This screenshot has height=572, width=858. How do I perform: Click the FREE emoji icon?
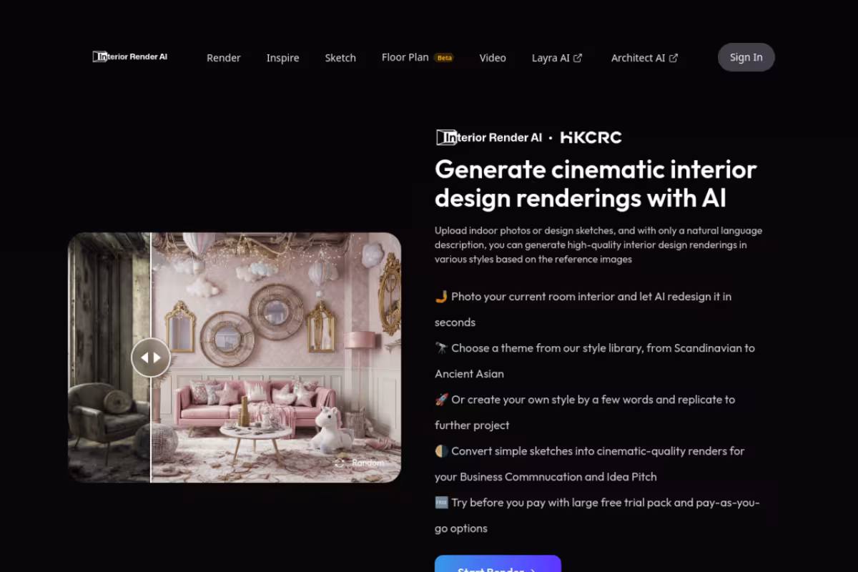click(x=441, y=503)
